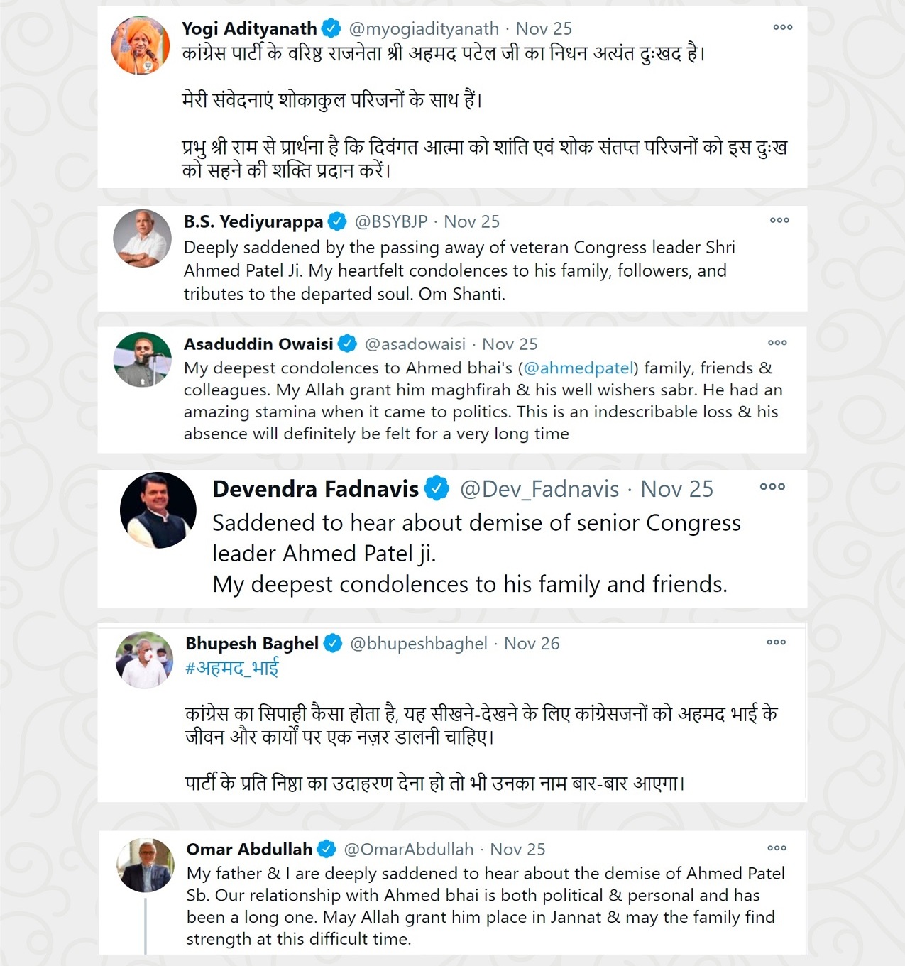This screenshot has width=905, height=966.
Task: Expand the menu on Devendra Fadnavis's tweet
Action: (772, 487)
